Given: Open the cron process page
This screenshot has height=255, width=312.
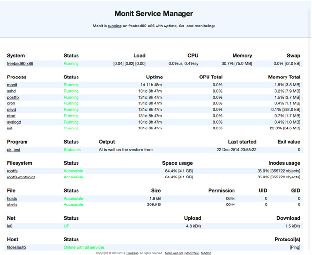Looking at the screenshot, I should pos(11,103).
